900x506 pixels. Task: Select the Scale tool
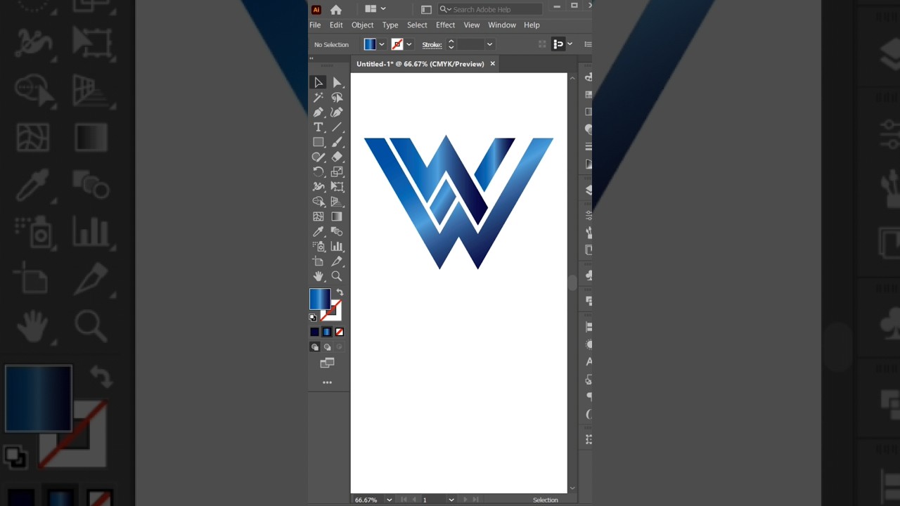337,171
